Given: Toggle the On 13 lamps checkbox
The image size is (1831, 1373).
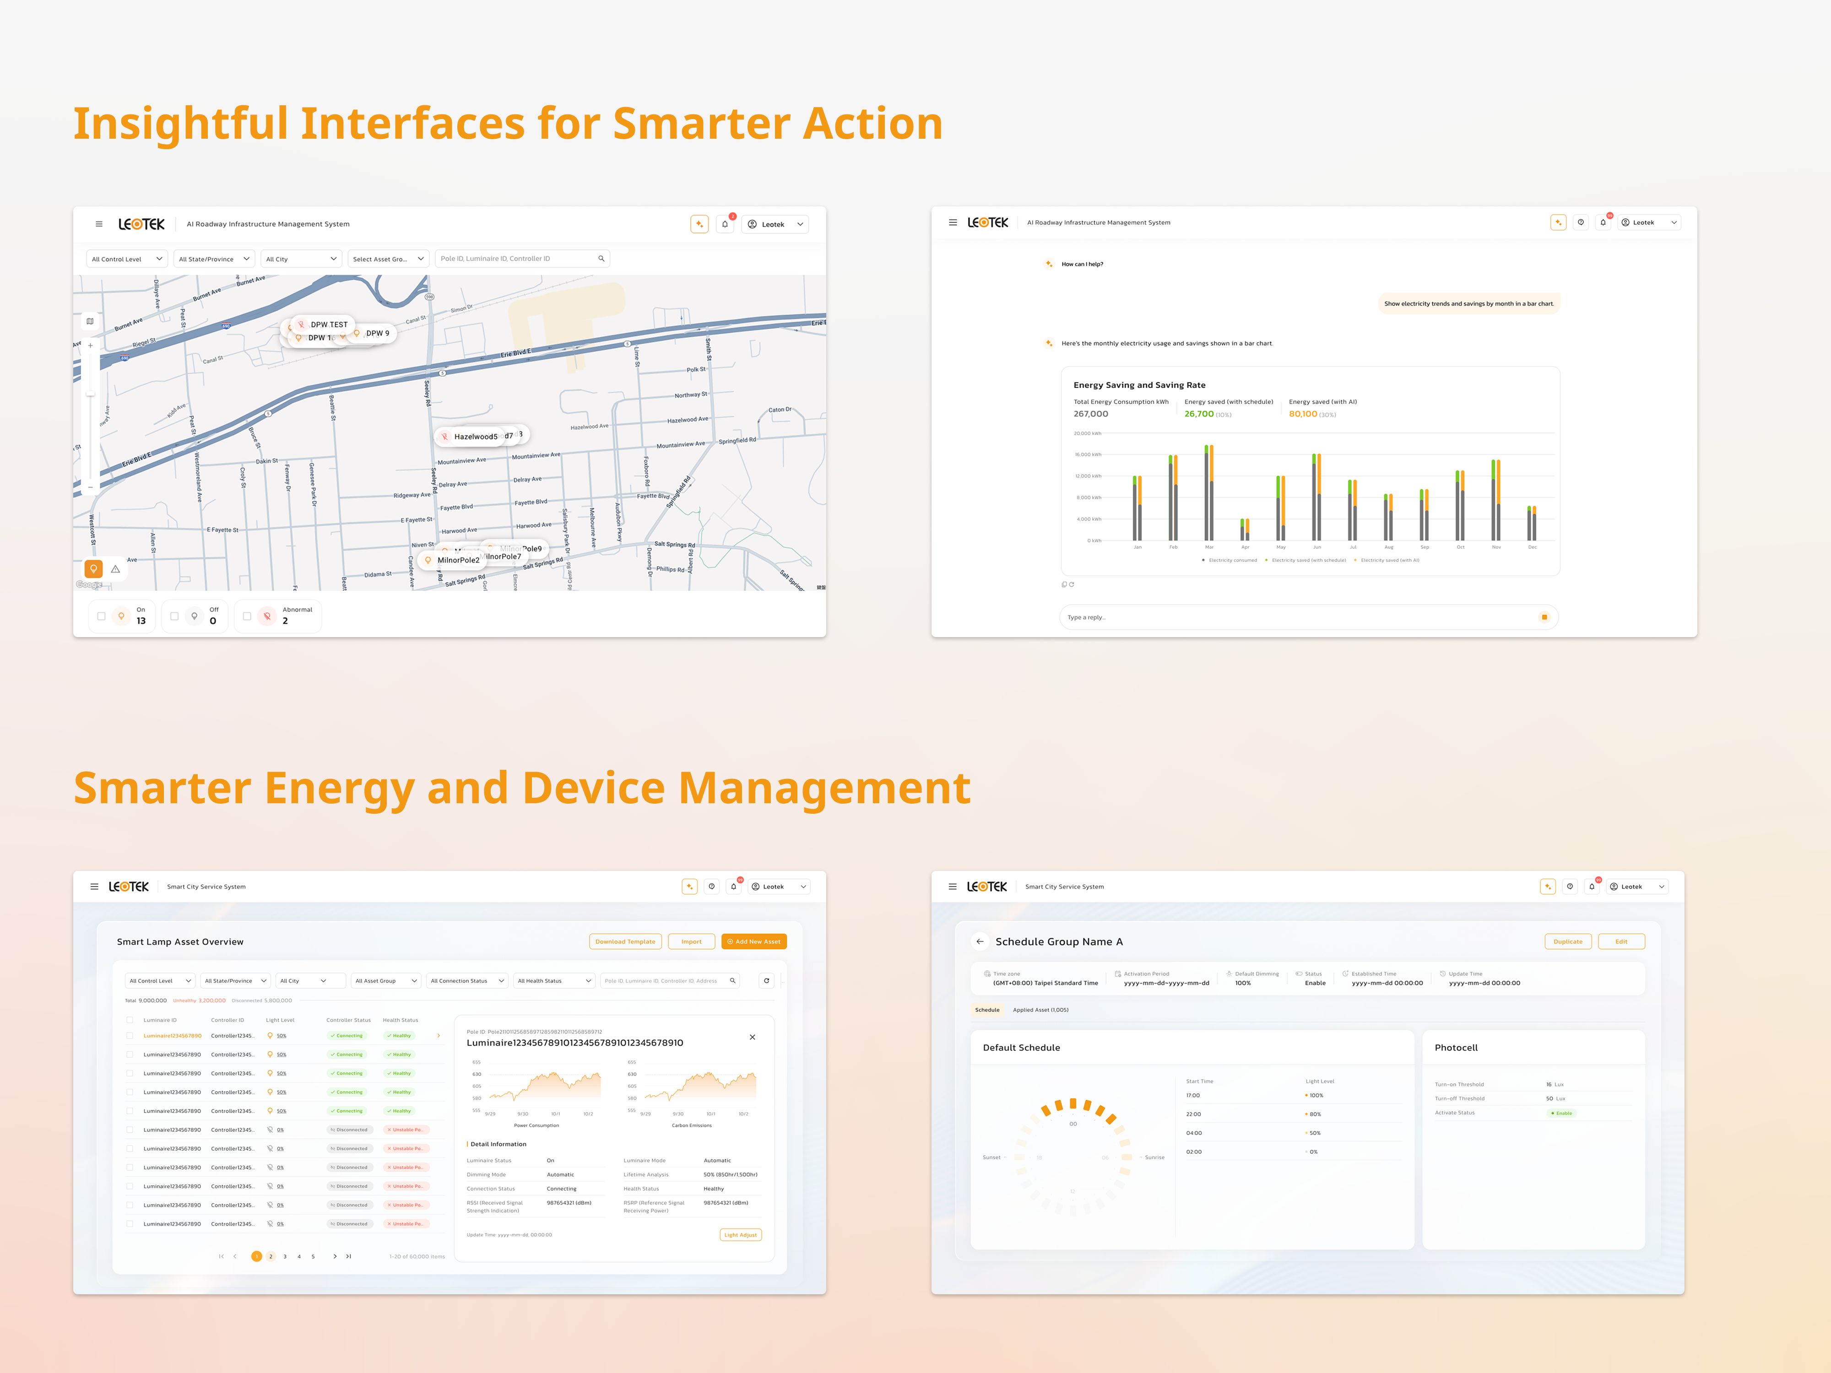Looking at the screenshot, I should tap(102, 616).
